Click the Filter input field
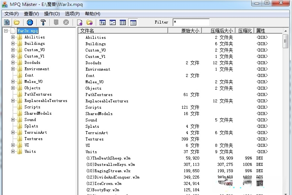Viewport: 292px width, 195px height. (x=191, y=22)
